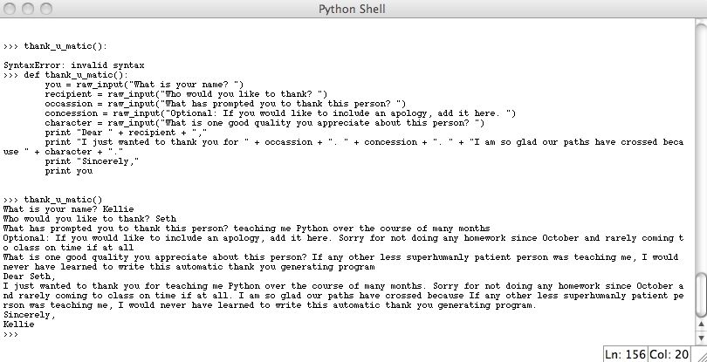Click the final Kellie output line
The height and width of the screenshot is (362, 707).
point(19,324)
